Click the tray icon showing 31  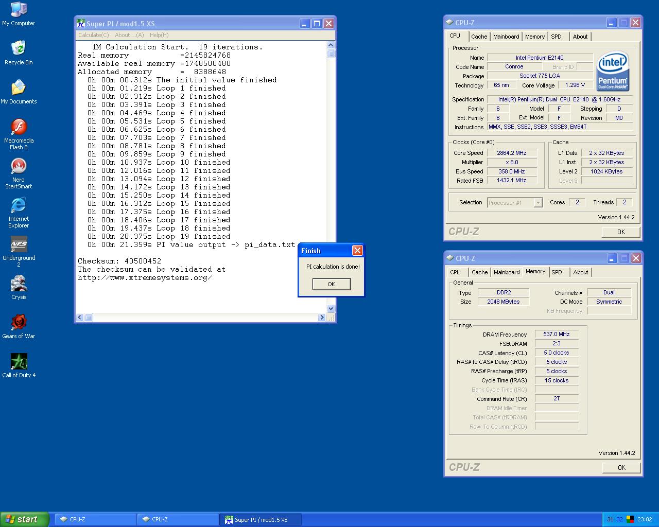click(610, 519)
